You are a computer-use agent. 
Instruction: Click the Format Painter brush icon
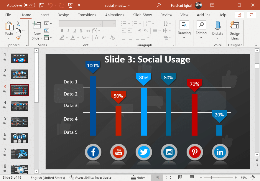click(18, 37)
